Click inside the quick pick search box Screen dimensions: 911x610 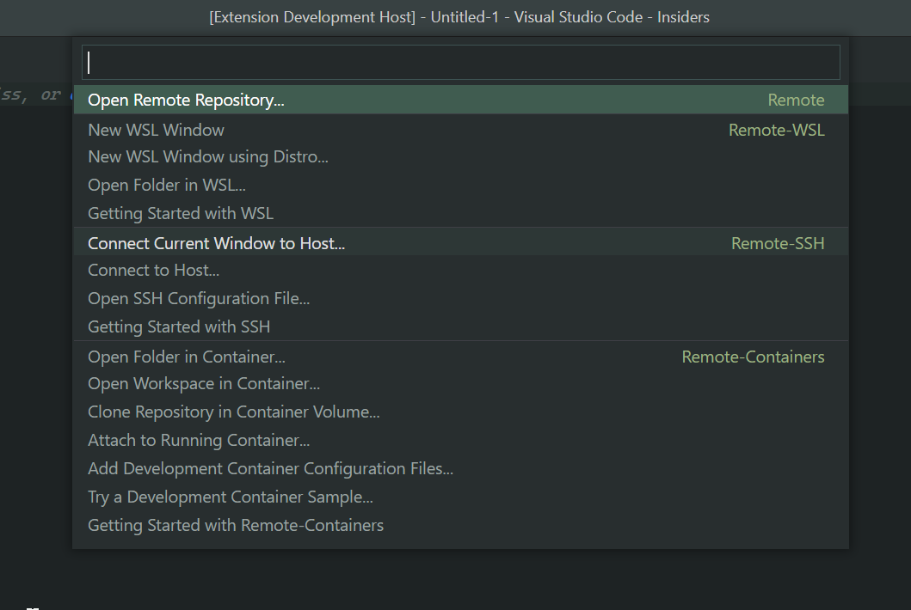pos(462,62)
